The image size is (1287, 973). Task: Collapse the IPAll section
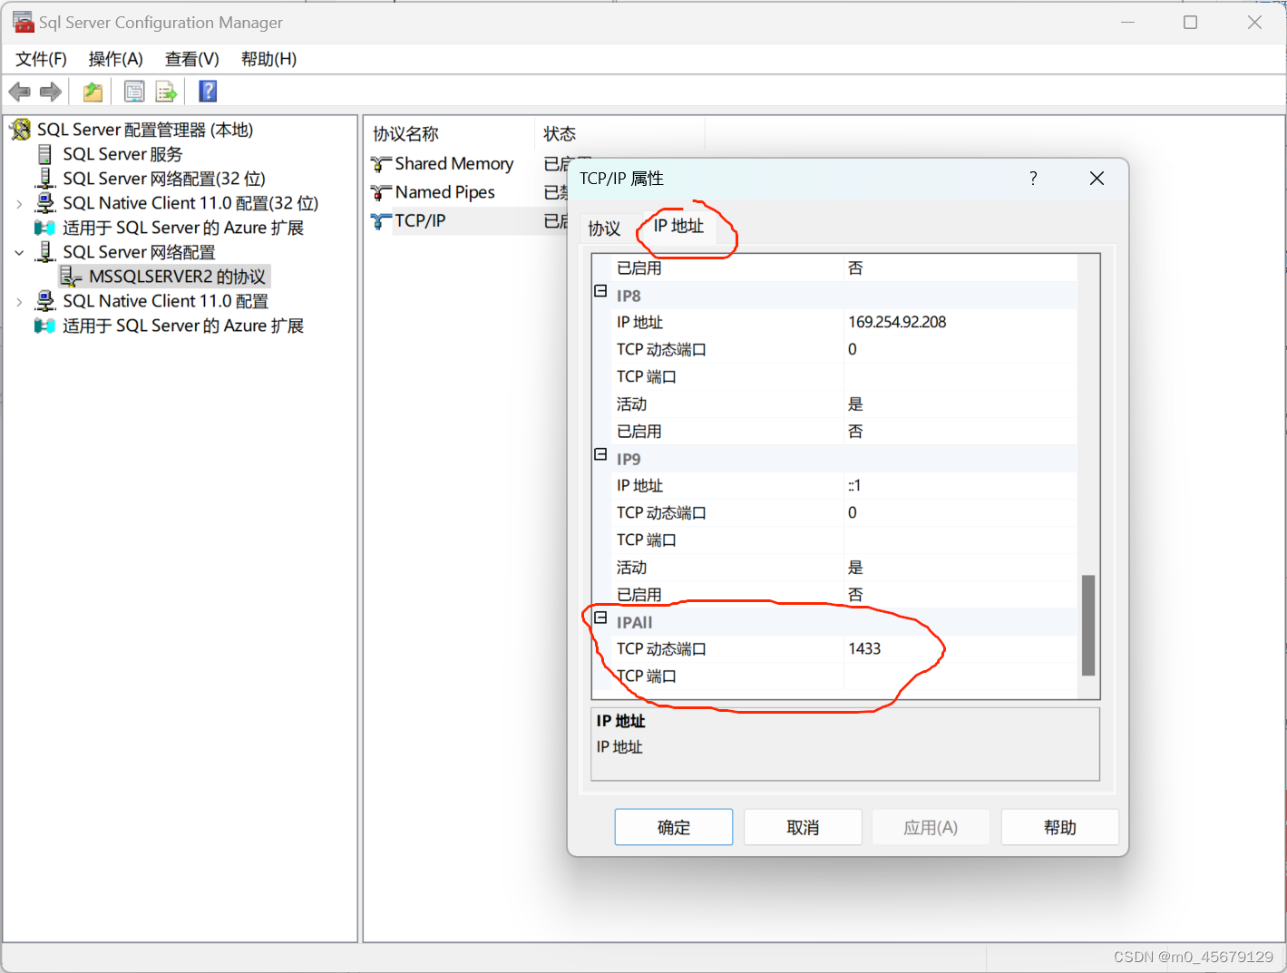point(600,618)
